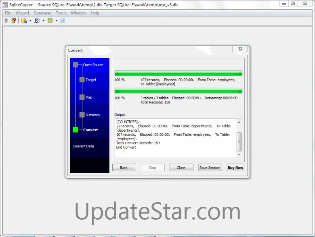Click the Output scrollbar thumb
315x237 pixels.
[x=239, y=142]
